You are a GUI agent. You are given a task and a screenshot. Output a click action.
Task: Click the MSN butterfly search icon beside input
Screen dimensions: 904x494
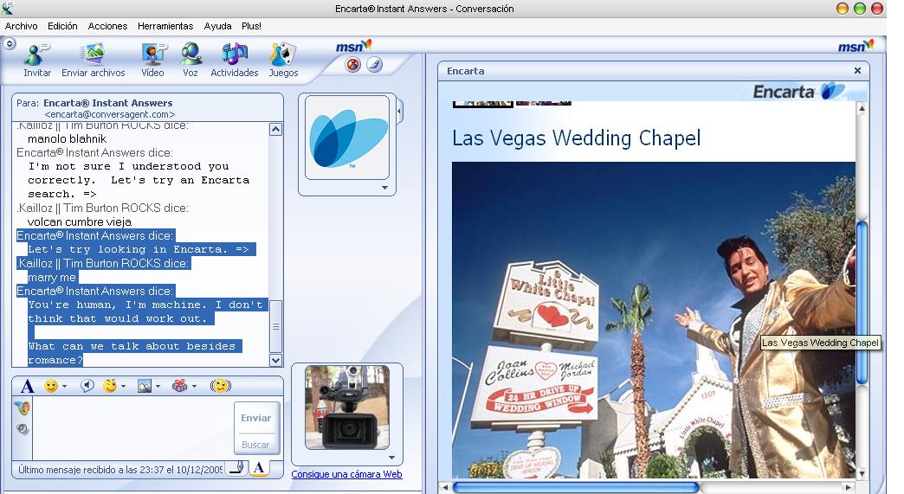[23, 407]
